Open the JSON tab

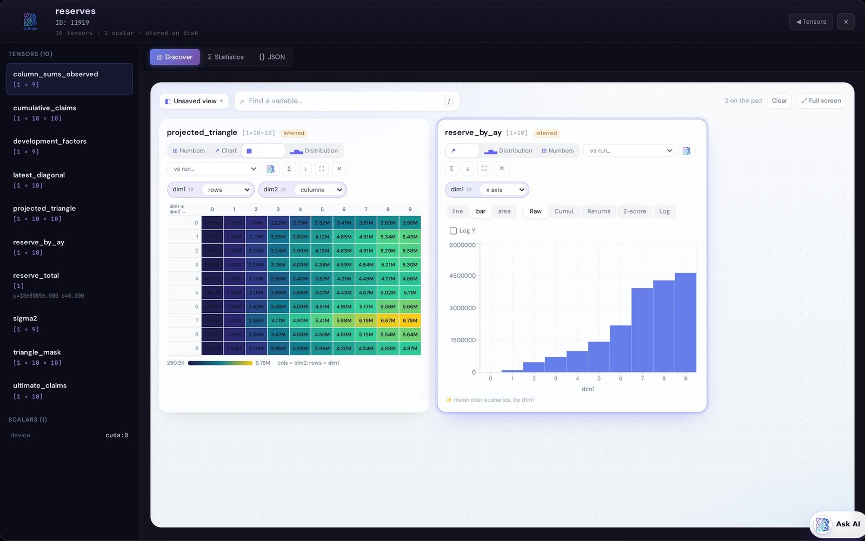[x=272, y=57]
